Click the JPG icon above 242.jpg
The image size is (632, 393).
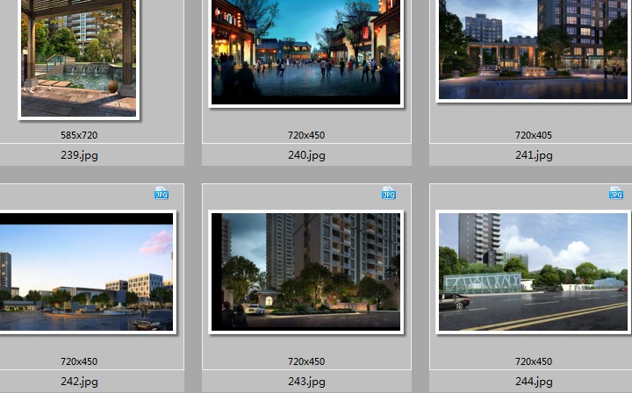point(162,193)
